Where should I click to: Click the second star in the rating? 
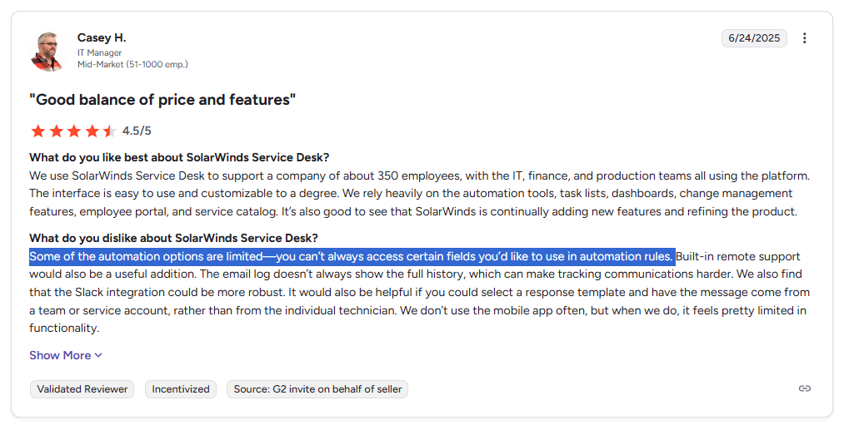(56, 131)
